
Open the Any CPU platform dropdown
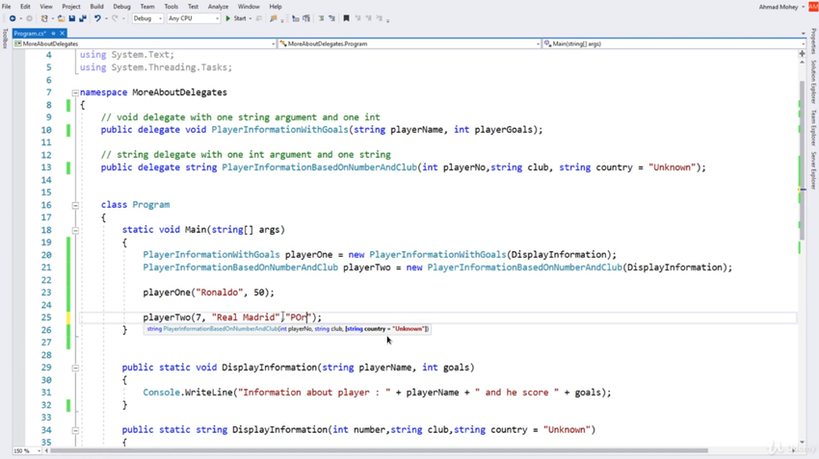(194, 18)
